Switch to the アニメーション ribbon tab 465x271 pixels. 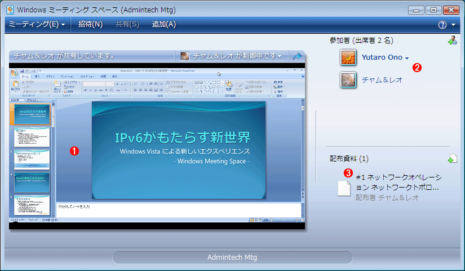pos(67,77)
